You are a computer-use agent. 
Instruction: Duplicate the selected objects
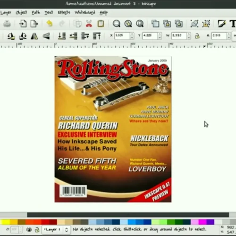tap(155, 24)
